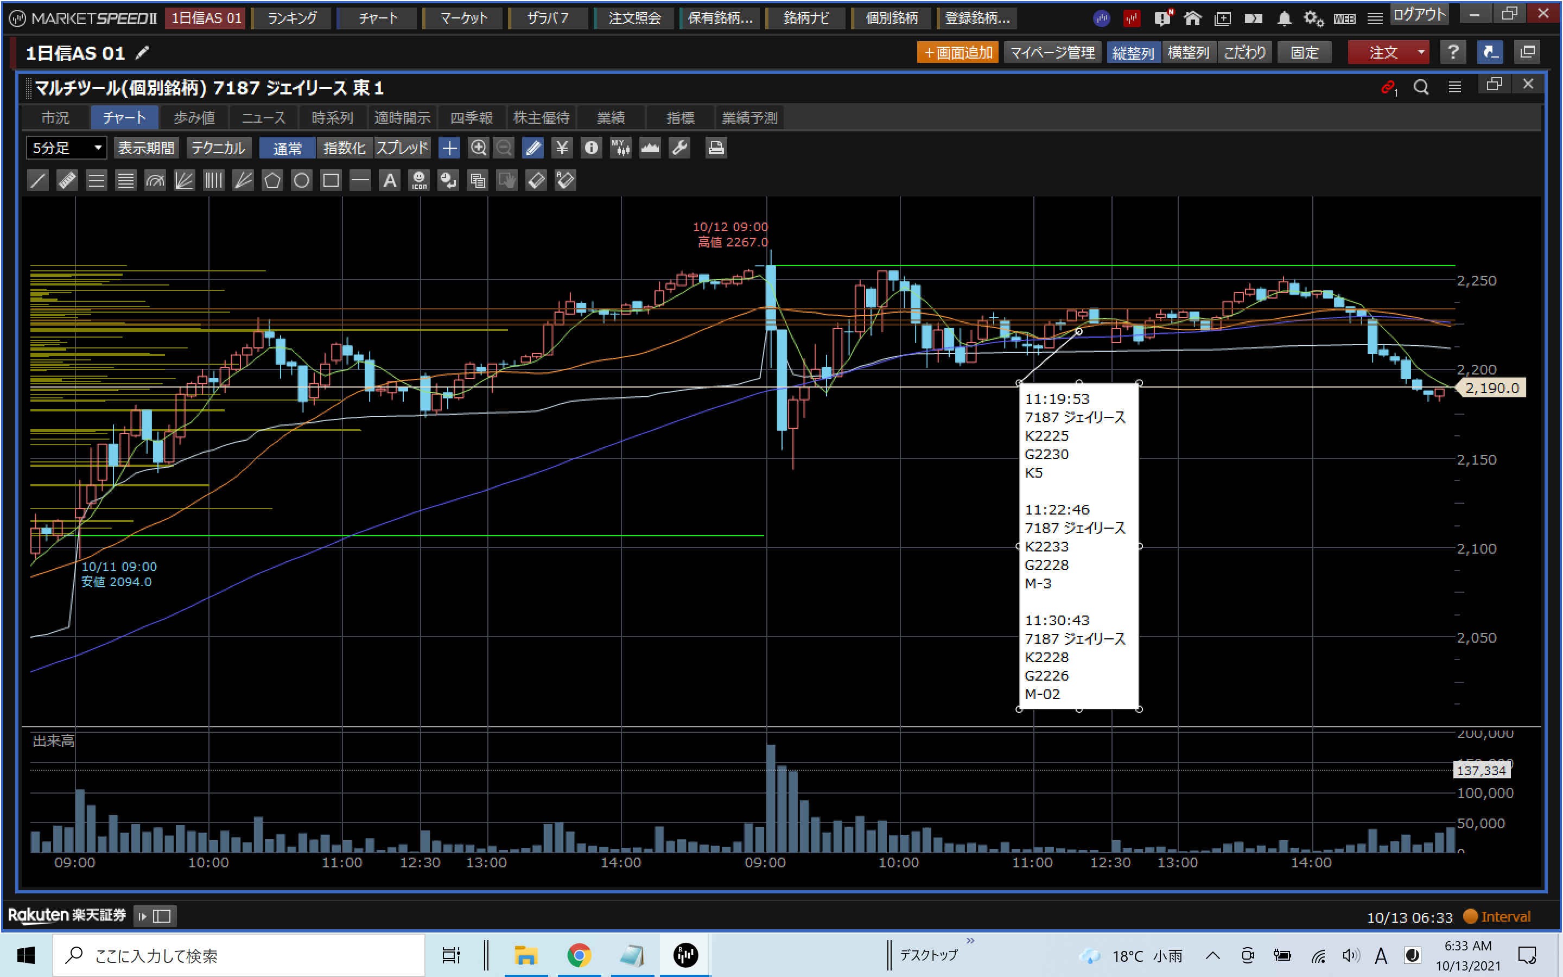The image size is (1563, 977).
Task: Click the Windows taskbar search field
Action: tap(239, 955)
